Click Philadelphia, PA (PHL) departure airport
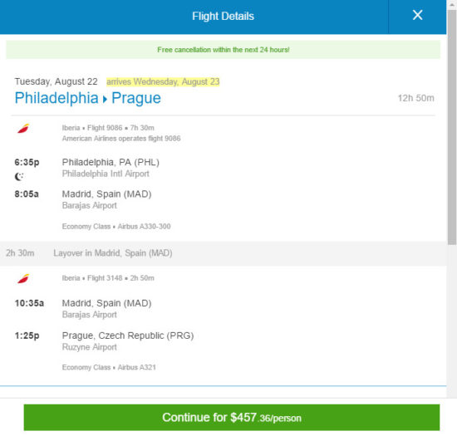Viewport: 457px width, 436px height. [x=111, y=162]
